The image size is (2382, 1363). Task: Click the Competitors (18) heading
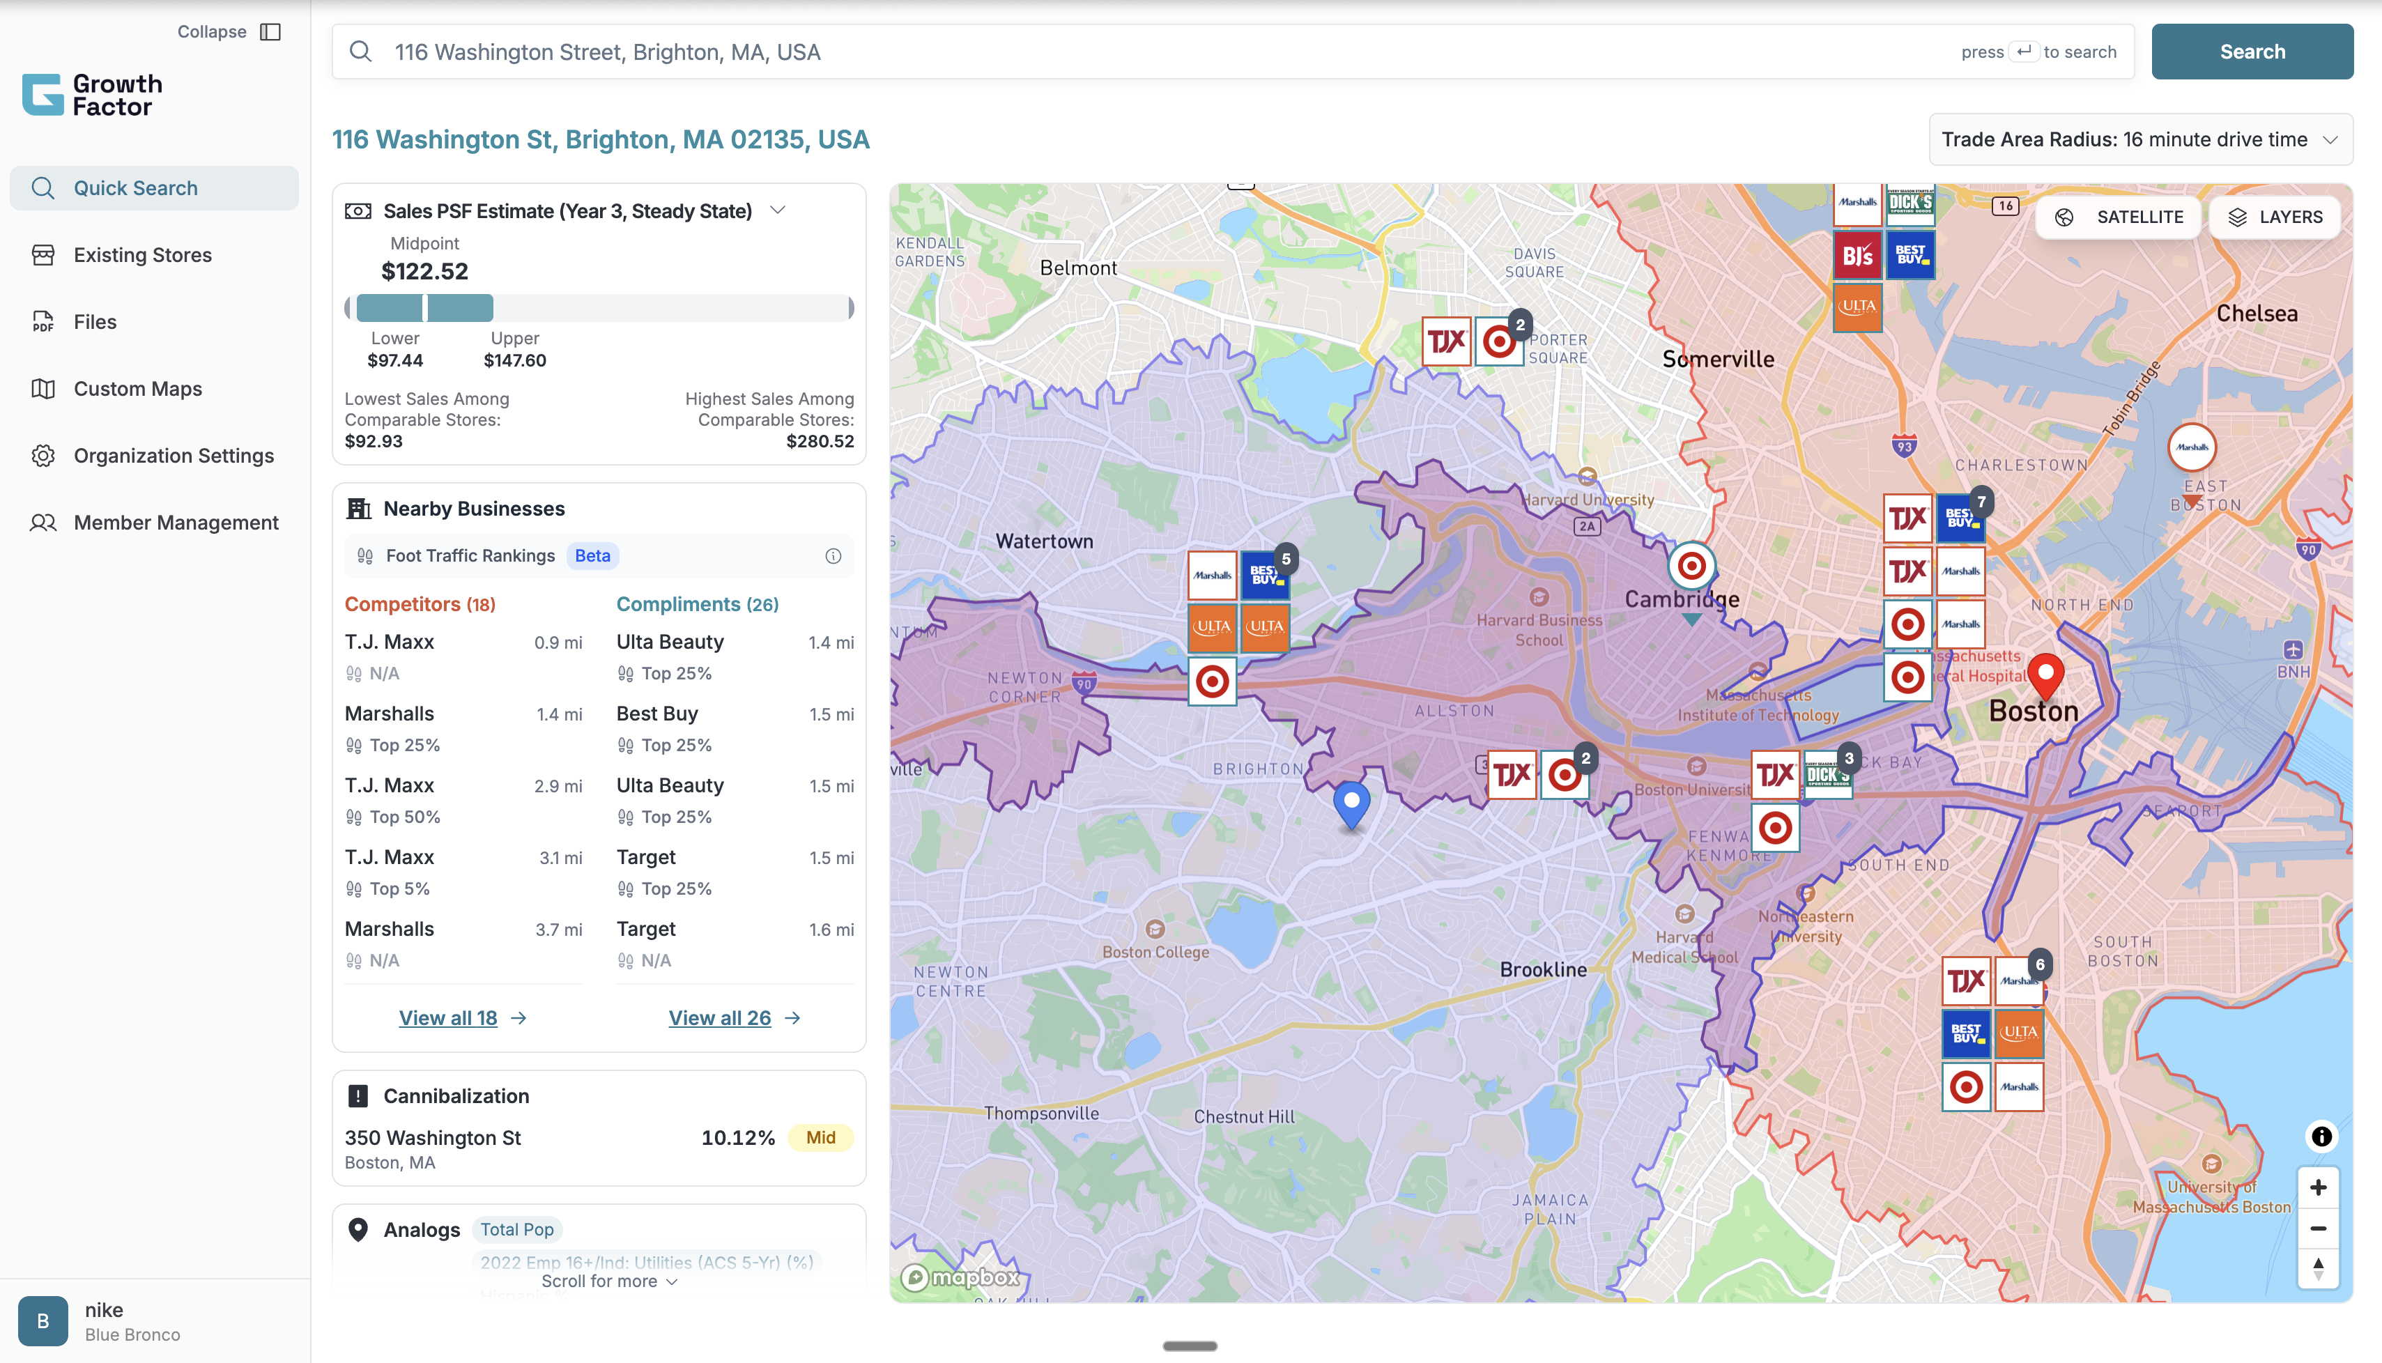(x=420, y=603)
